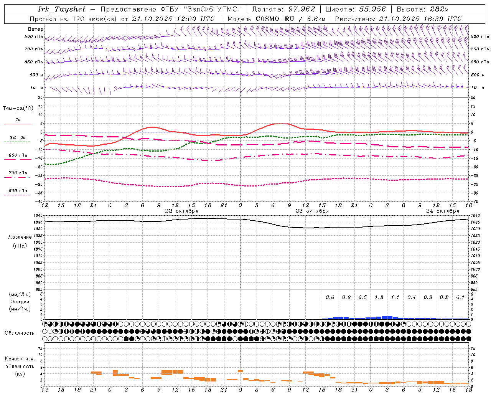Viewport: 491px width, 393px height.
Task: Click the precipitation value 0.6
Action: coord(330,297)
